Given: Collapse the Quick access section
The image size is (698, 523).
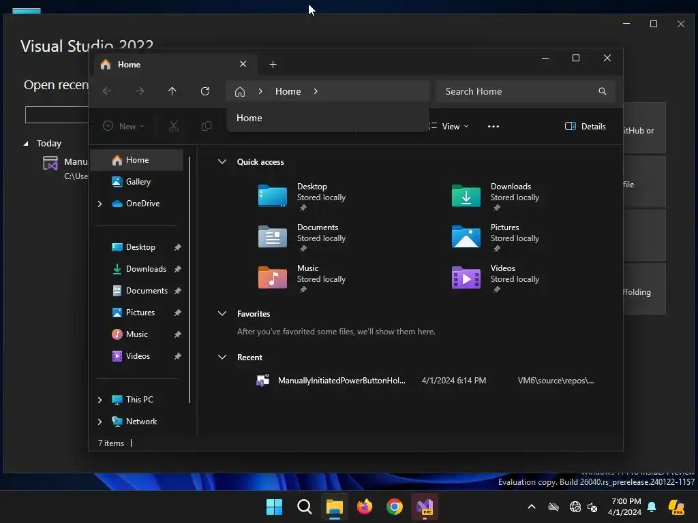Looking at the screenshot, I should click(x=222, y=162).
